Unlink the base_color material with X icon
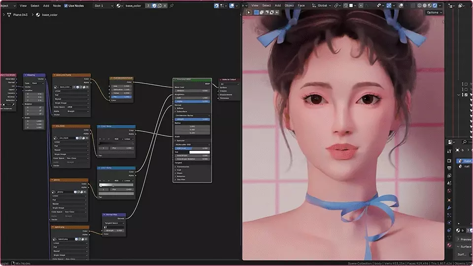 coord(165,6)
